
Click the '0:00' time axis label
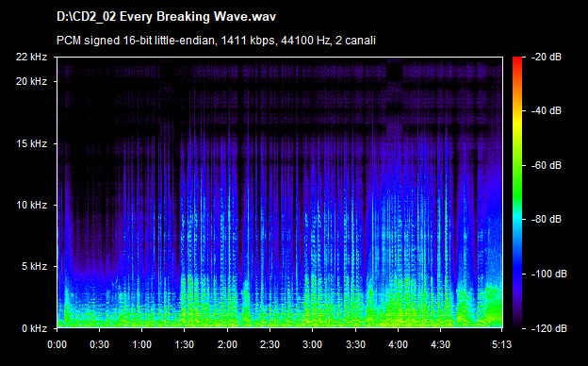click(57, 344)
